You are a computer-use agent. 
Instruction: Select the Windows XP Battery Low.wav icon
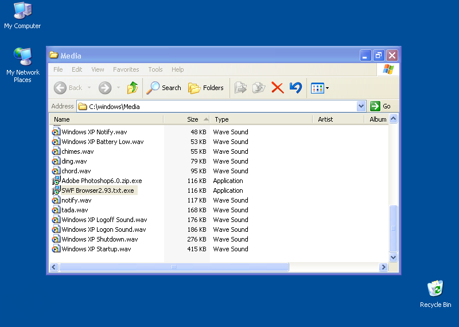pyautogui.click(x=56, y=142)
